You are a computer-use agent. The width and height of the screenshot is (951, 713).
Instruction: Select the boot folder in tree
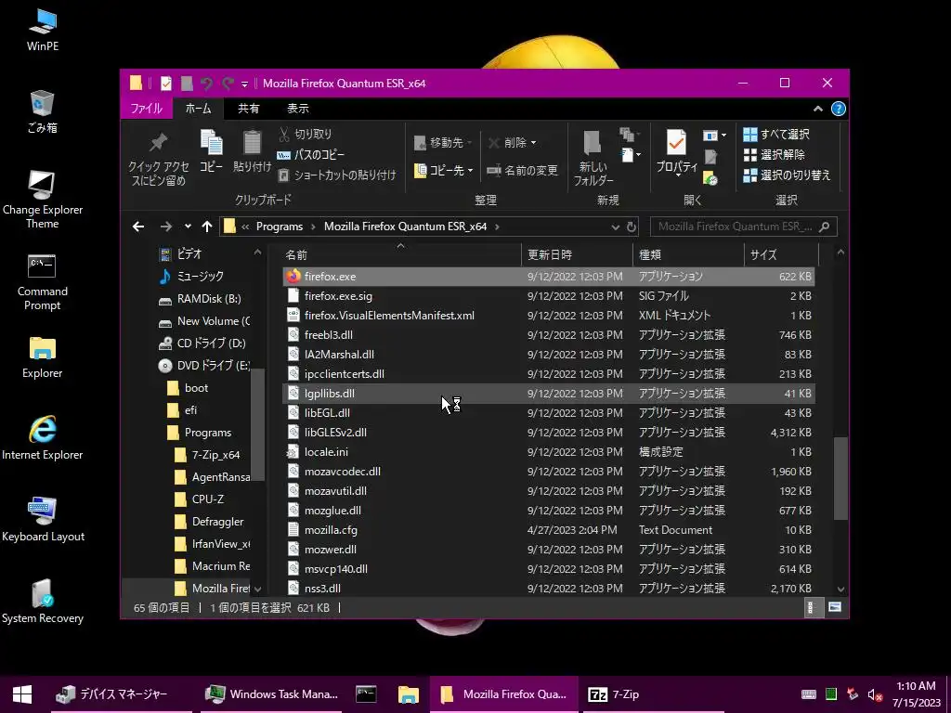[x=188, y=388]
